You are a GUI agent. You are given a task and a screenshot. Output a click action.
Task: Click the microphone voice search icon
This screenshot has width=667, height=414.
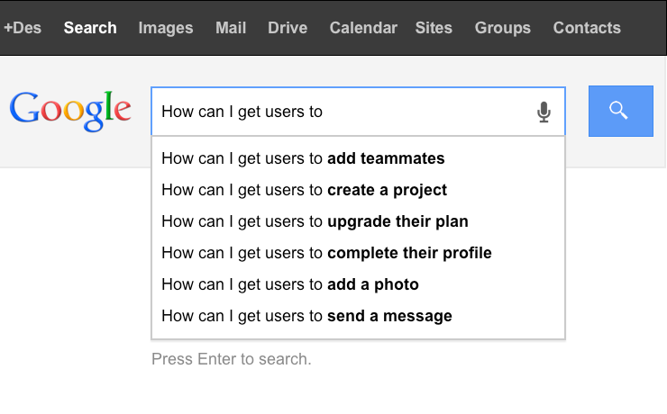[x=544, y=112]
